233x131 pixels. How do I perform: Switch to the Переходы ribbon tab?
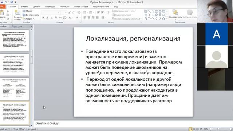pyautogui.click(x=50, y=7)
